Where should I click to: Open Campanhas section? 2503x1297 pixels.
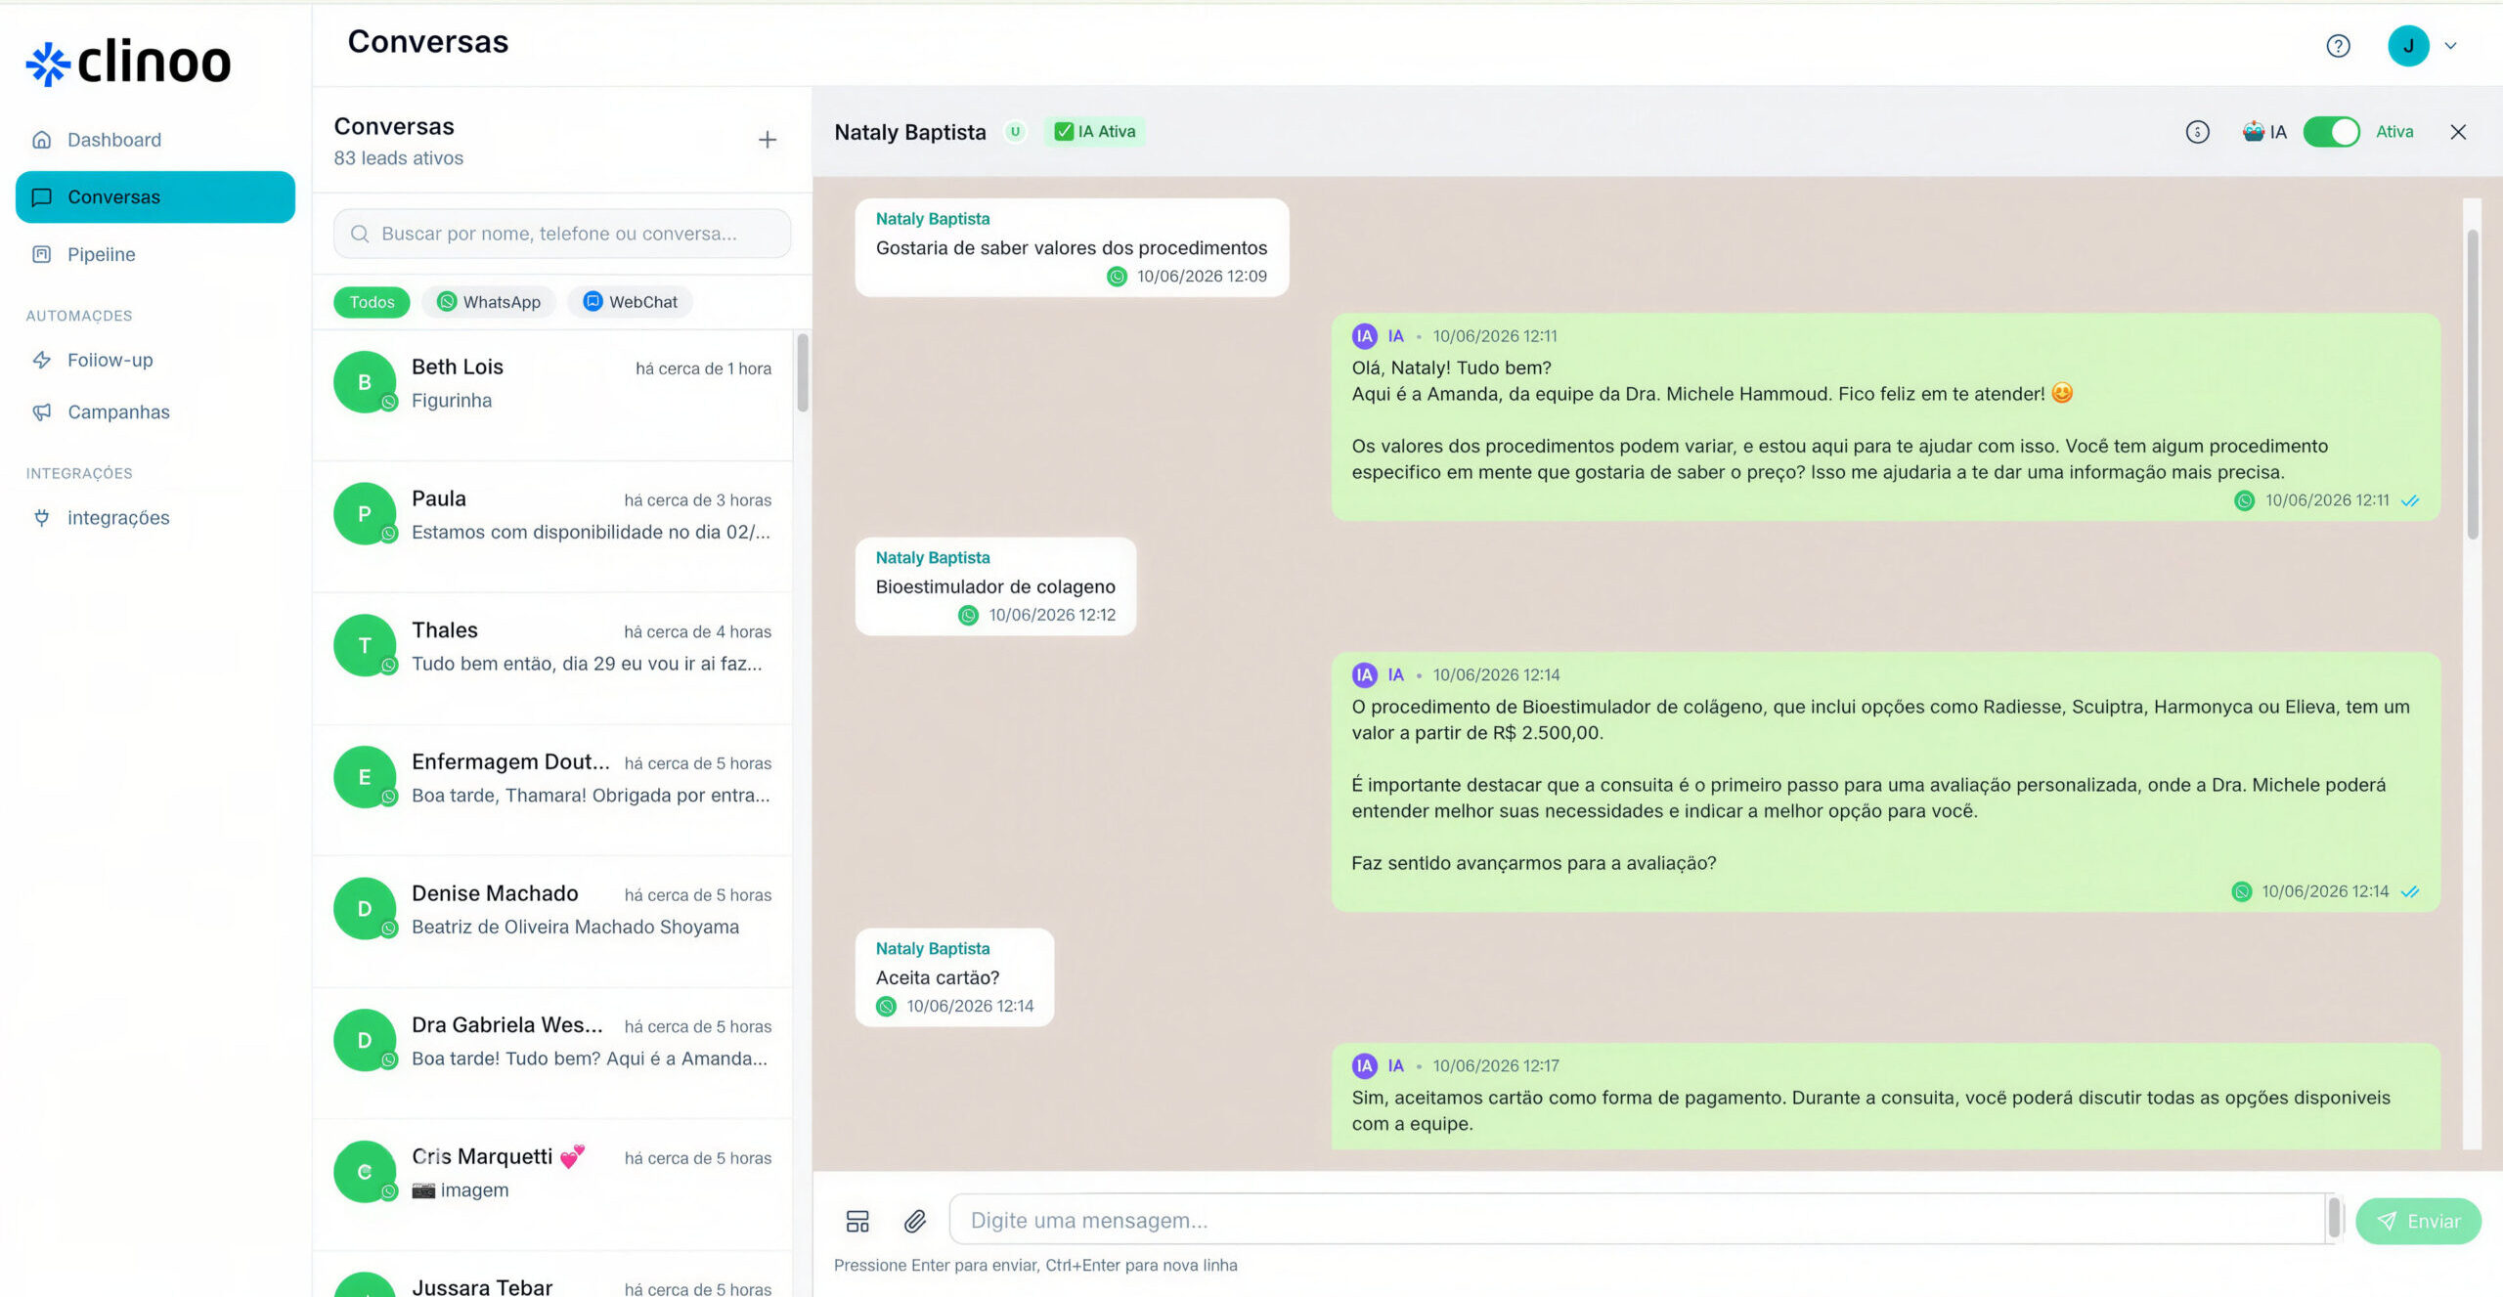coord(154,411)
